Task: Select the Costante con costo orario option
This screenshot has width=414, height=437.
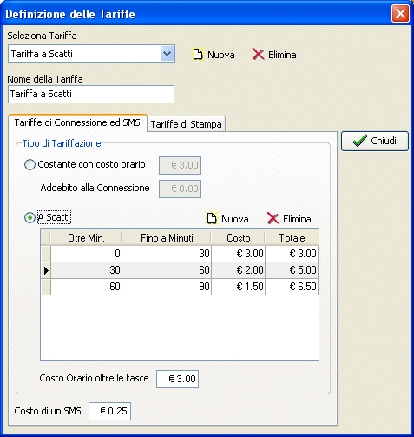Action: pos(30,165)
